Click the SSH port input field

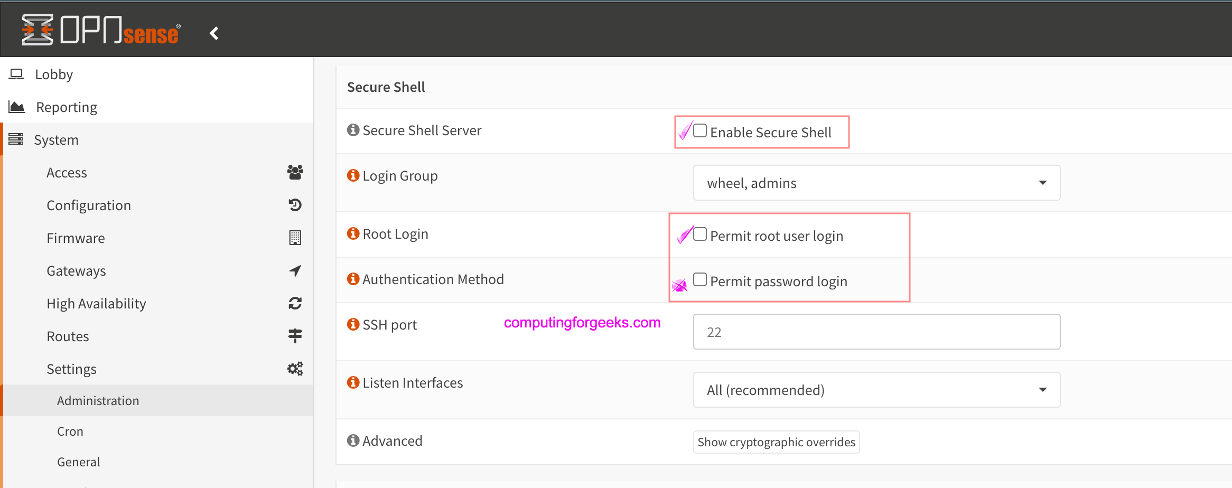click(x=876, y=332)
